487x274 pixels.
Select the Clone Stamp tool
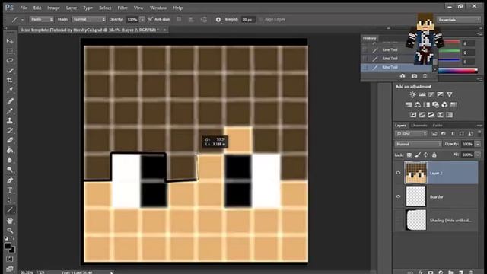point(10,120)
